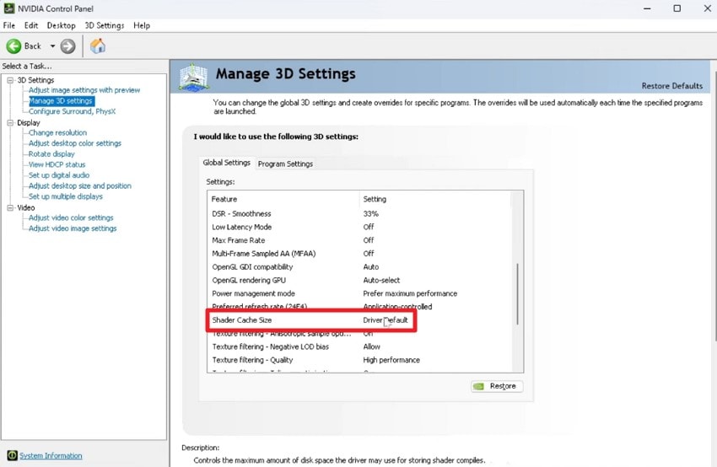Viewport: 717px width, 467px height.
Task: Switch to the Program Settings tab
Action: 285,164
